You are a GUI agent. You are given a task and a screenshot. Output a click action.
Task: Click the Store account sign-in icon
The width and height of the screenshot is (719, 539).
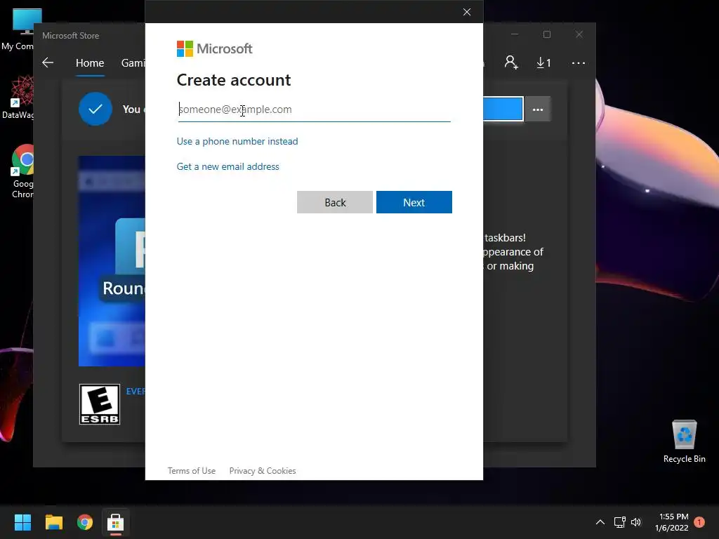[x=511, y=62]
